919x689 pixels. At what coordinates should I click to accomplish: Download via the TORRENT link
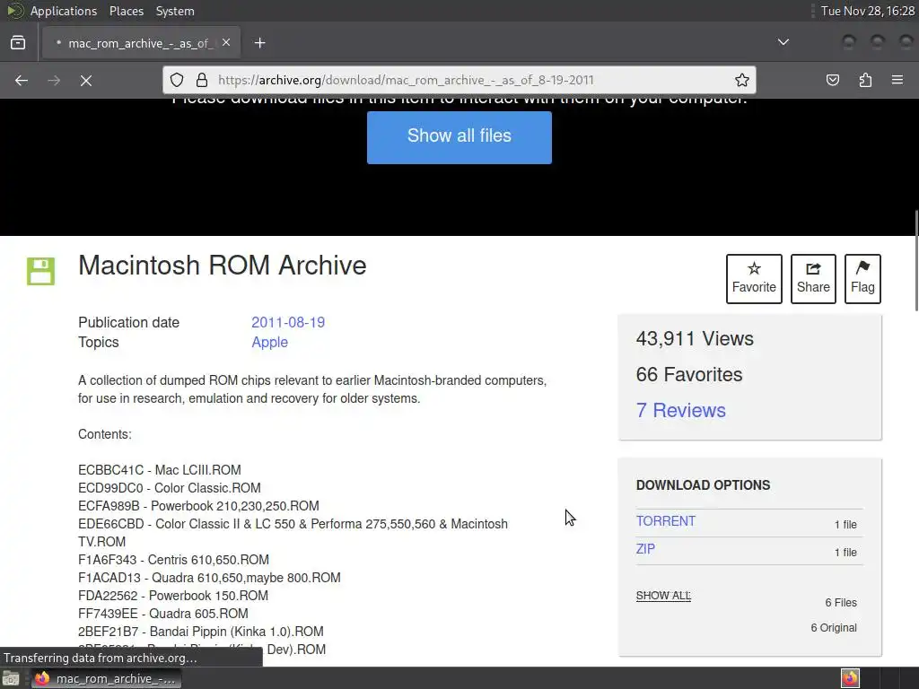[x=666, y=521]
